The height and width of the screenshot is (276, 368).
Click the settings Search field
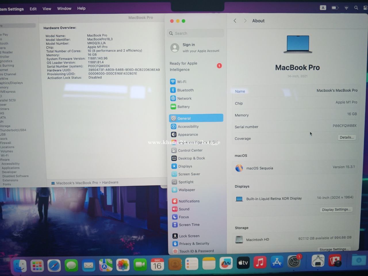[196, 33]
